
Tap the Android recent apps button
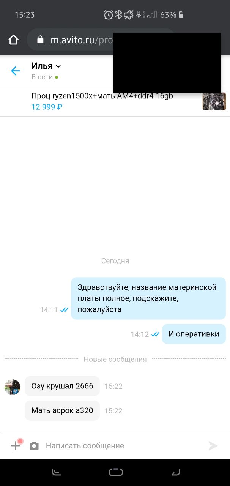[56, 472]
